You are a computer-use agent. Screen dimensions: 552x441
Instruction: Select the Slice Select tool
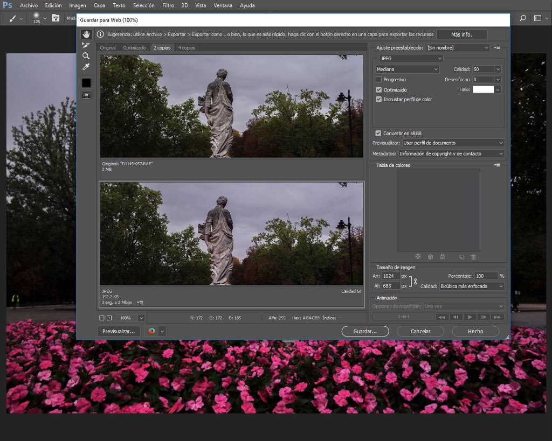pyautogui.click(x=86, y=45)
